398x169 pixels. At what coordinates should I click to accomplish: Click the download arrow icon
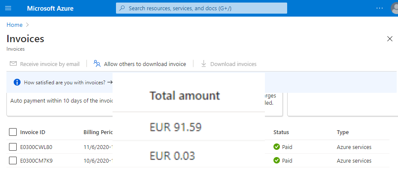tap(204, 64)
